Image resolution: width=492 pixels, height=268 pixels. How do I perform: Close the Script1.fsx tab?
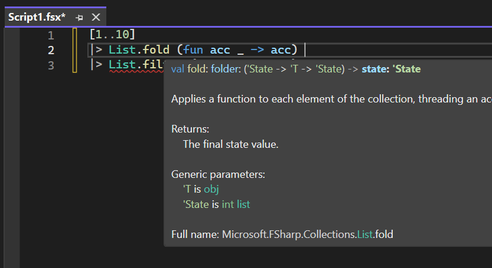point(96,18)
